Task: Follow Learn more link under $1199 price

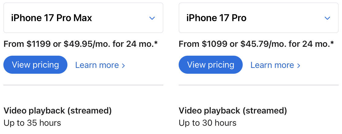Action: 100,65
